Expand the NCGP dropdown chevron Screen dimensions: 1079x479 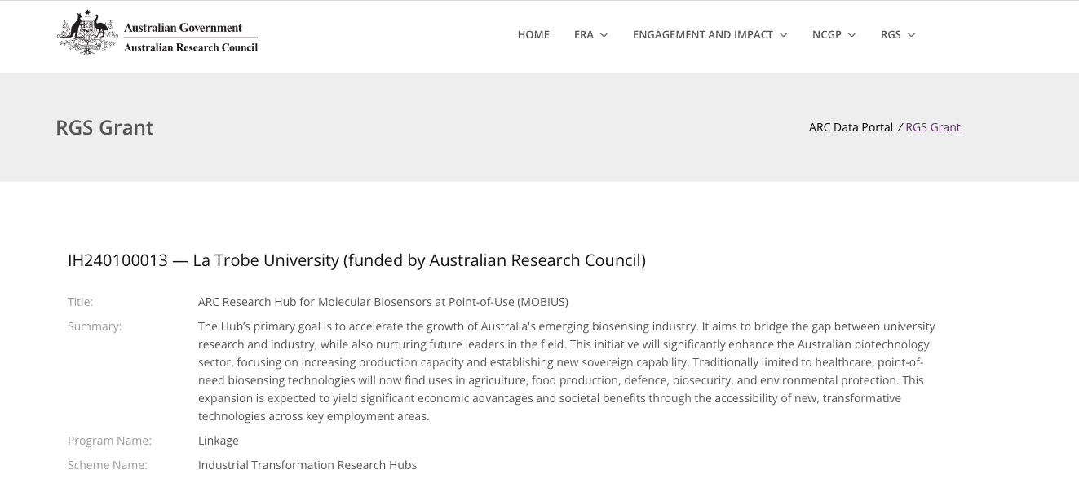tap(852, 35)
